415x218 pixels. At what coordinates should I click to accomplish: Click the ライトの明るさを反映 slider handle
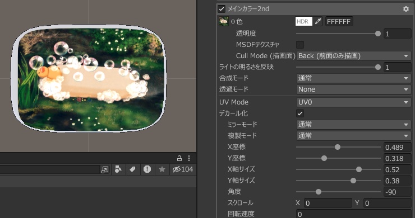[x=378, y=67]
